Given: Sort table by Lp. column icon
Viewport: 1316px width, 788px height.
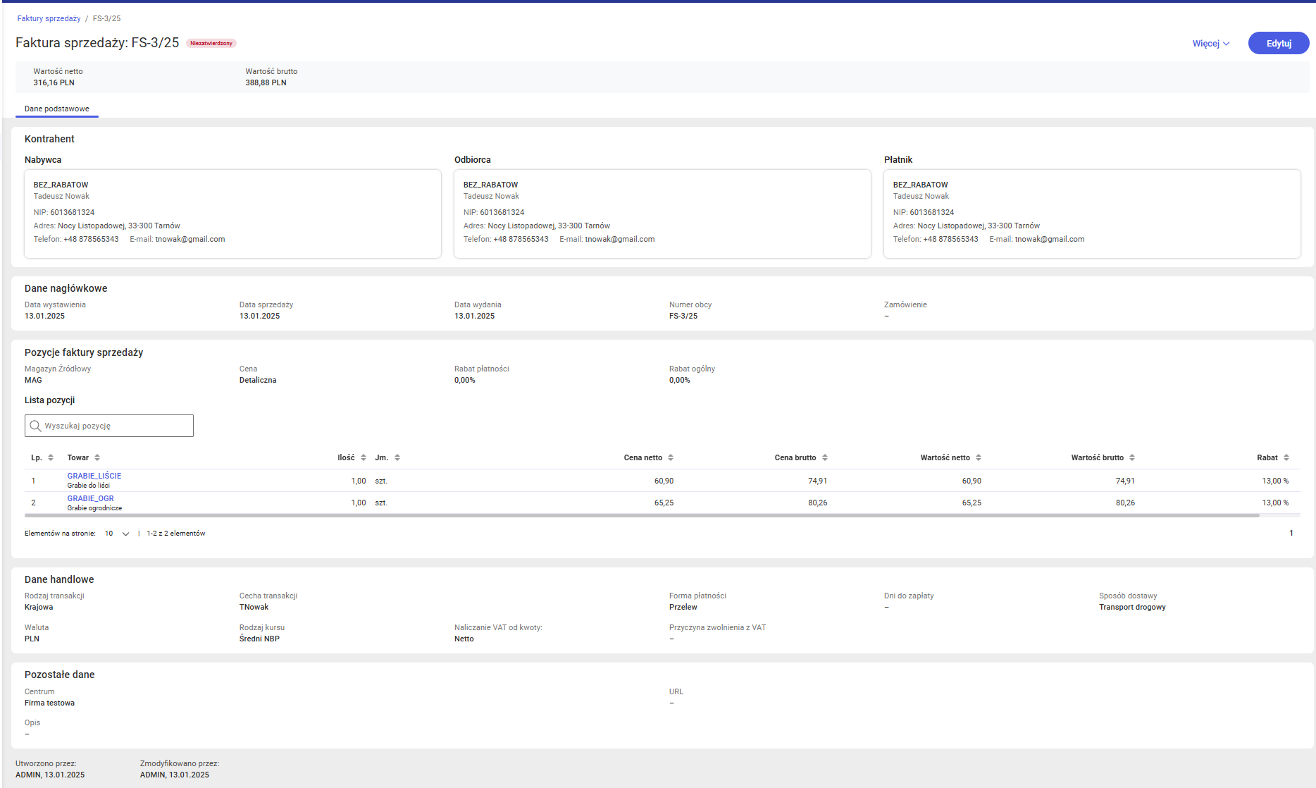Looking at the screenshot, I should pos(51,458).
